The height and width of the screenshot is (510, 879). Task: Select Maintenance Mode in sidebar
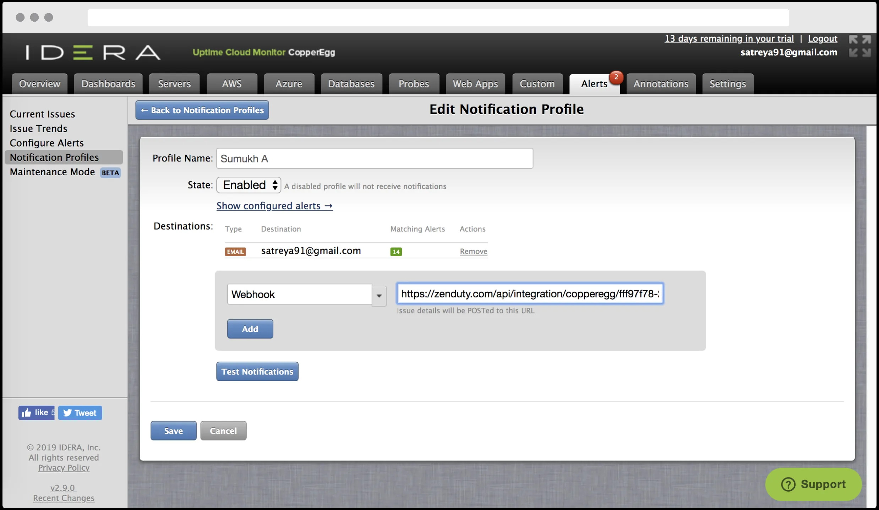(52, 172)
